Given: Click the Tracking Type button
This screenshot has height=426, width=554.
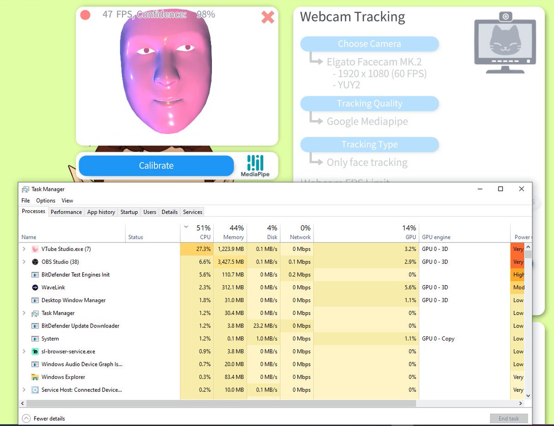Looking at the screenshot, I should point(369,145).
